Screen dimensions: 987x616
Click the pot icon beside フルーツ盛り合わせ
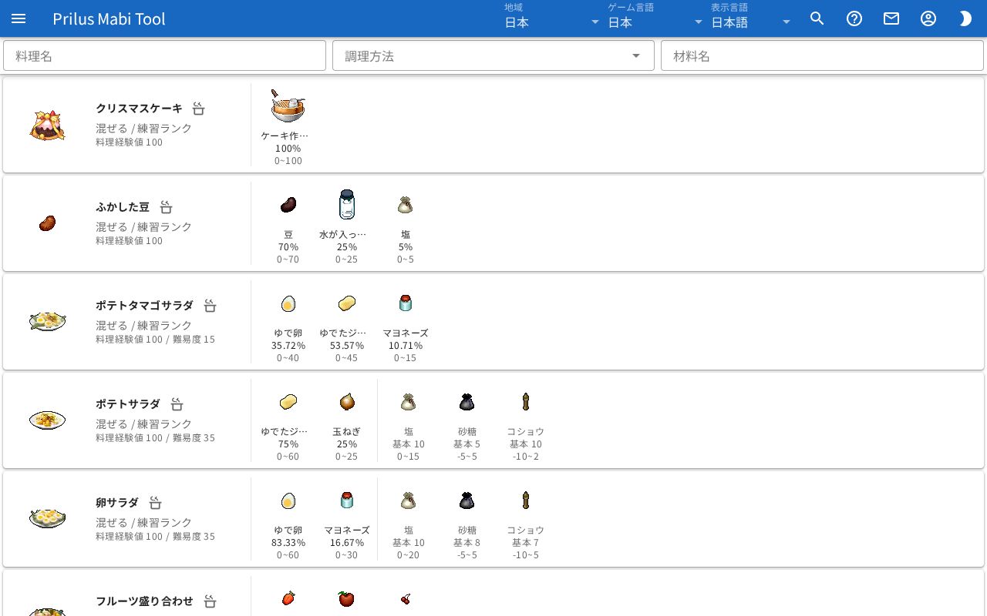click(x=210, y=601)
